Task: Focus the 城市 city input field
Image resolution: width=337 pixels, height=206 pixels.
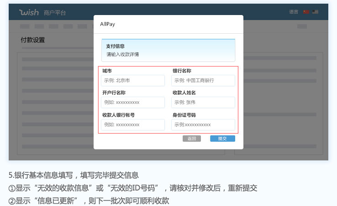Action: pyautogui.click(x=133, y=81)
